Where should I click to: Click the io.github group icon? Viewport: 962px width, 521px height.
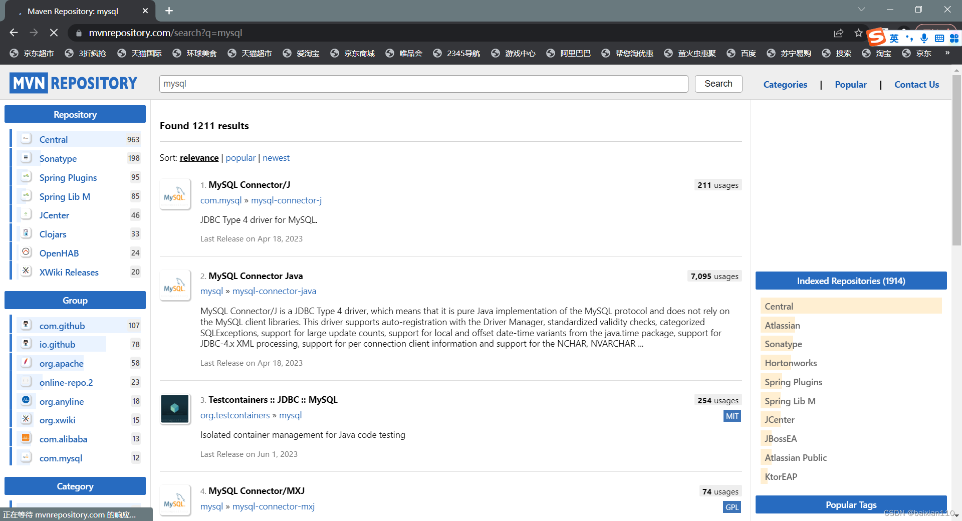coord(26,344)
